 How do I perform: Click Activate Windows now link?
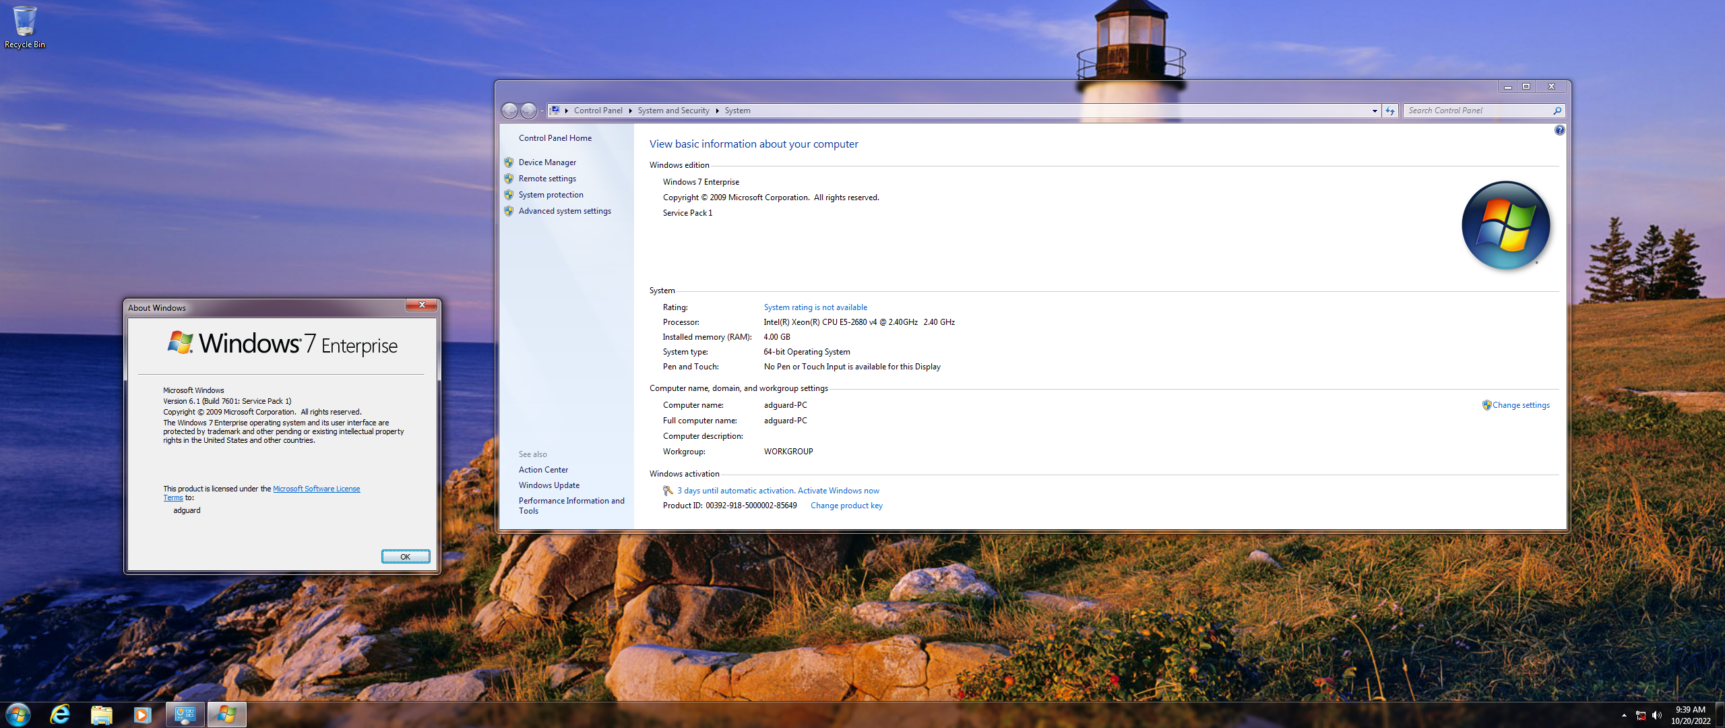point(838,491)
